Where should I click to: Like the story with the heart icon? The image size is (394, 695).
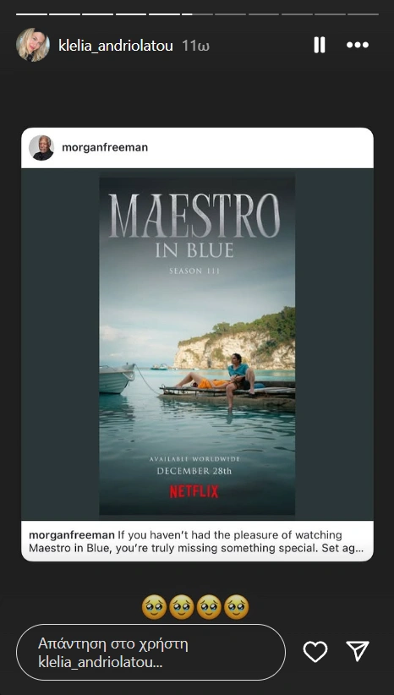[315, 652]
